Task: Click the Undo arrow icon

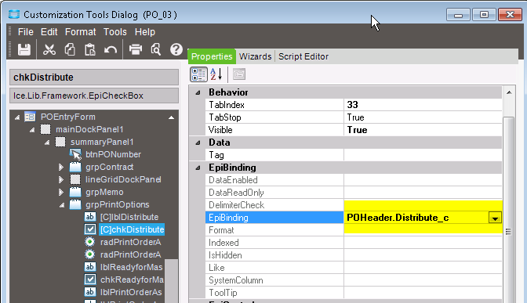Action: pos(111,50)
